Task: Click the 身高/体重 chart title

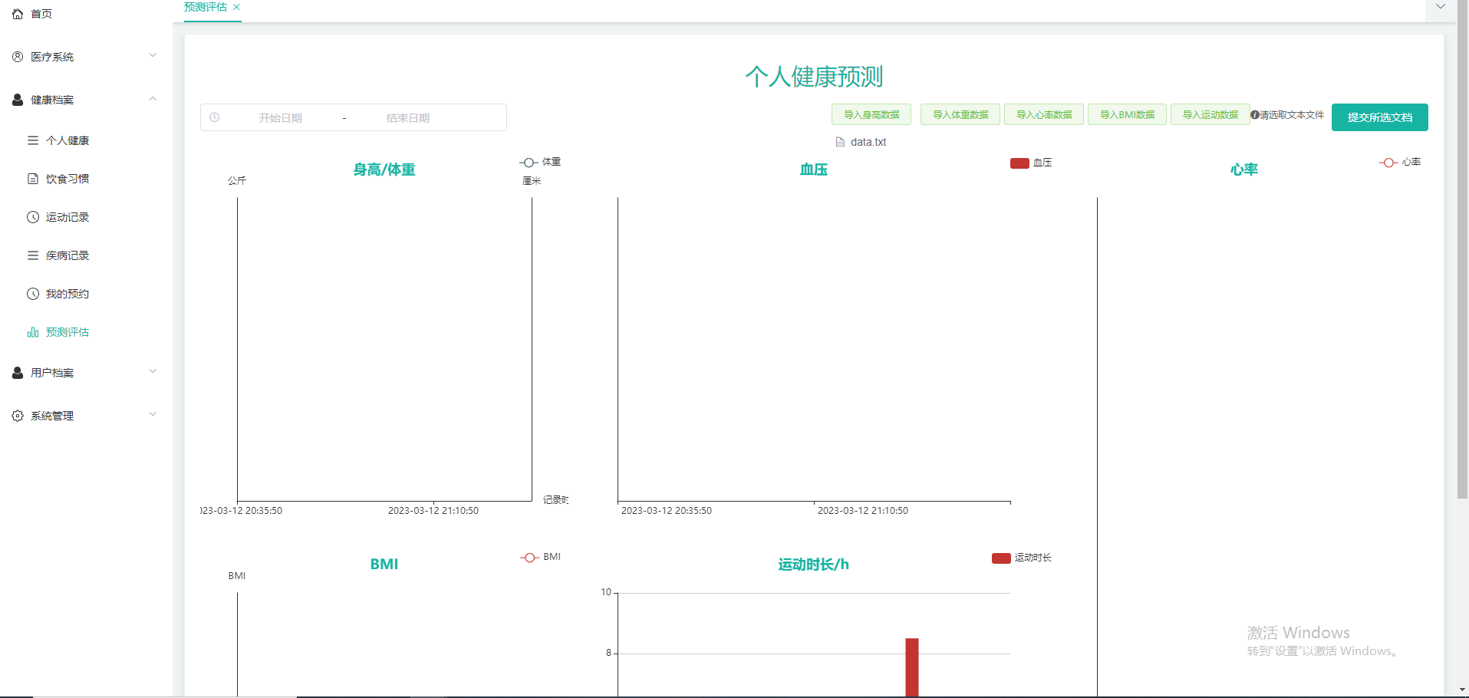Action: pyautogui.click(x=384, y=170)
